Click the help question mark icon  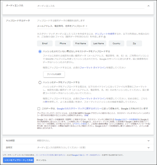pos(104,37)
